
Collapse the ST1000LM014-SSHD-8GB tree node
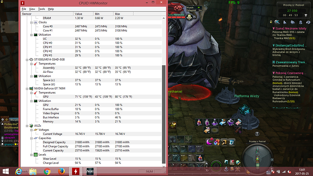27,60
